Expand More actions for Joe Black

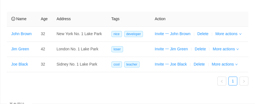[x=225, y=64]
